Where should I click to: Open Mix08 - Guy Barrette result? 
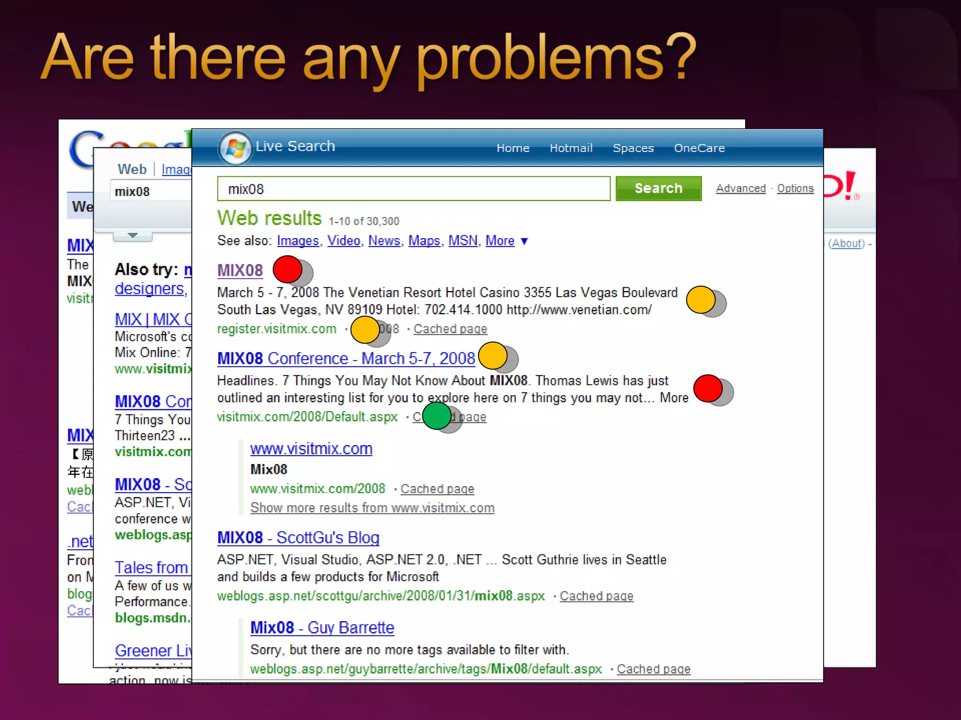322,628
